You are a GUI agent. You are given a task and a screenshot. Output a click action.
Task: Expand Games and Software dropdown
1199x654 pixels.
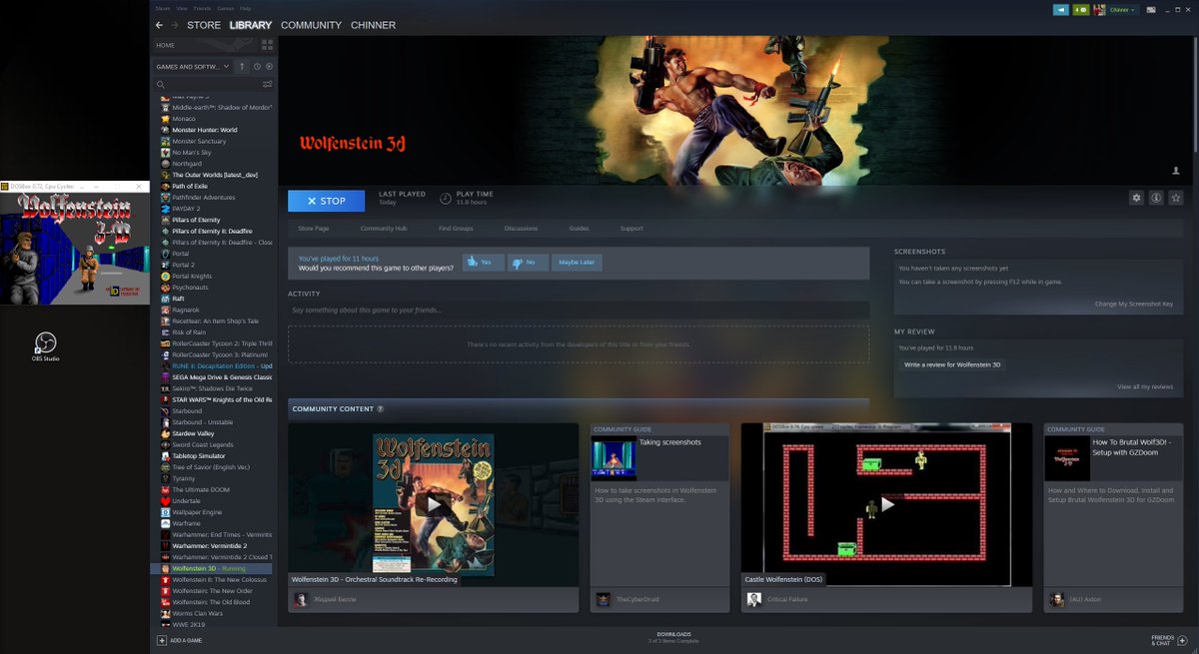pos(193,67)
